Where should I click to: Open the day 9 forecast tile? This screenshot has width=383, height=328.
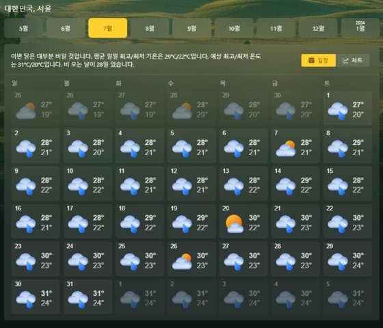click(36, 184)
